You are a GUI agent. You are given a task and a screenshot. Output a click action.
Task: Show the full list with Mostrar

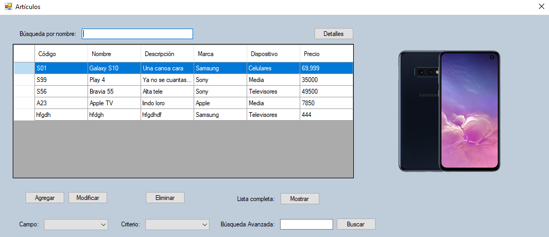pyautogui.click(x=300, y=198)
